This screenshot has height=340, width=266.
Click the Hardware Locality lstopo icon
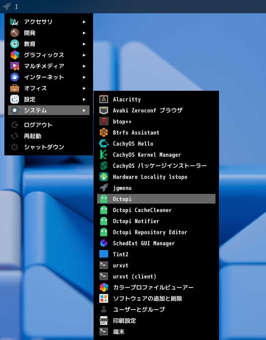(x=104, y=177)
